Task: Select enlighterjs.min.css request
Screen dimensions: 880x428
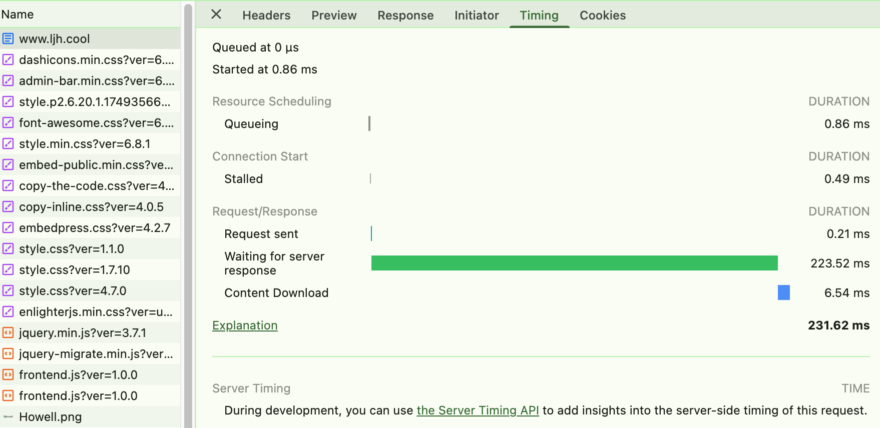Action: [x=90, y=311]
